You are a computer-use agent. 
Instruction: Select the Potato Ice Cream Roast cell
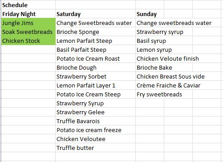click(95, 58)
